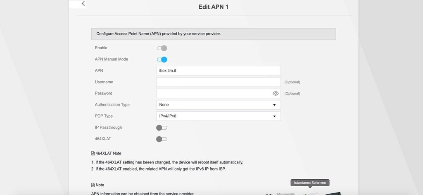This screenshot has width=423, height=195.
Task: Enable the IP Passthrough switch
Action: [162, 128]
